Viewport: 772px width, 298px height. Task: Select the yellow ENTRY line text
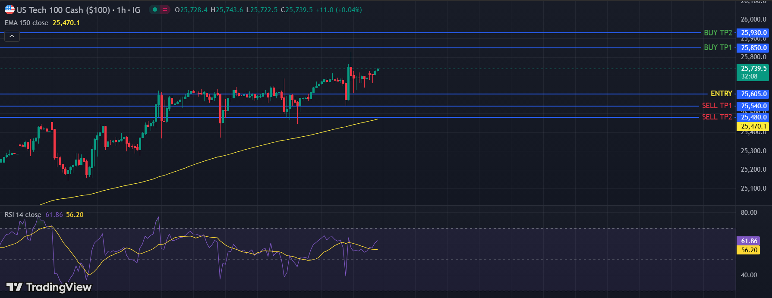coord(721,94)
